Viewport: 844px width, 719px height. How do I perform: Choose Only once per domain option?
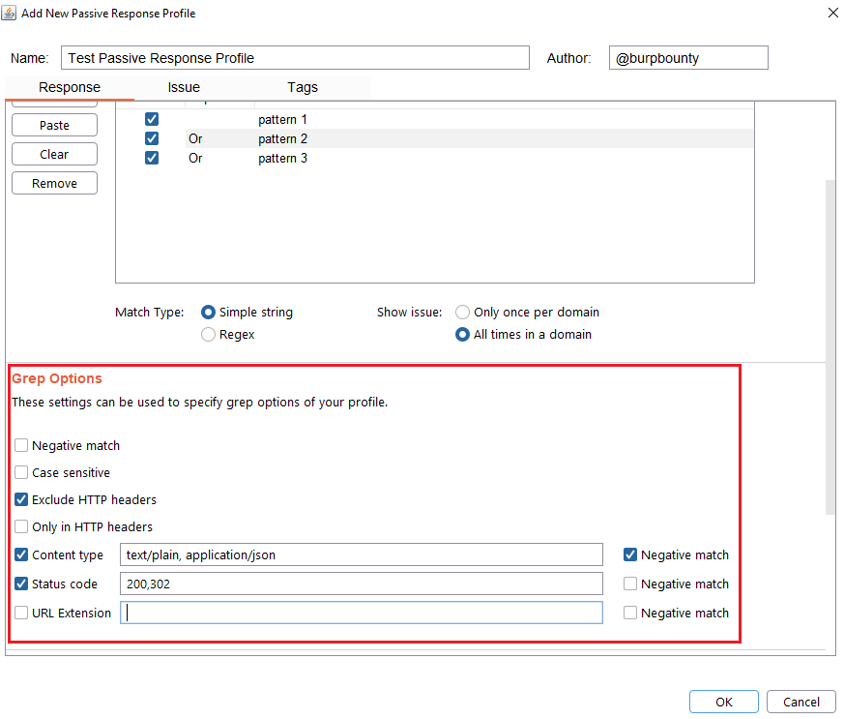463,313
